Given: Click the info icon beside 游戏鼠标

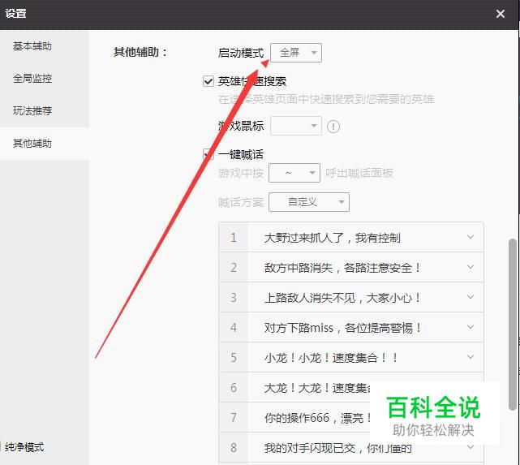Looking at the screenshot, I should pos(333,127).
